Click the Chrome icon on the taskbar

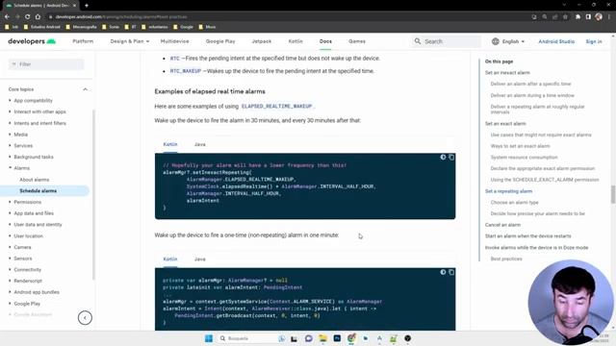351,338
